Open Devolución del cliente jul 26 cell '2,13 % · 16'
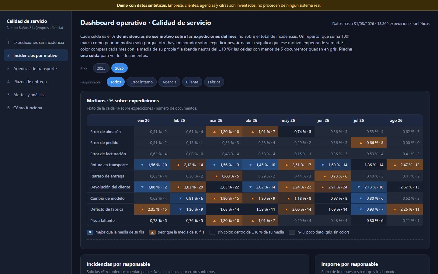Screen dimensions: 438x274 click(368, 187)
